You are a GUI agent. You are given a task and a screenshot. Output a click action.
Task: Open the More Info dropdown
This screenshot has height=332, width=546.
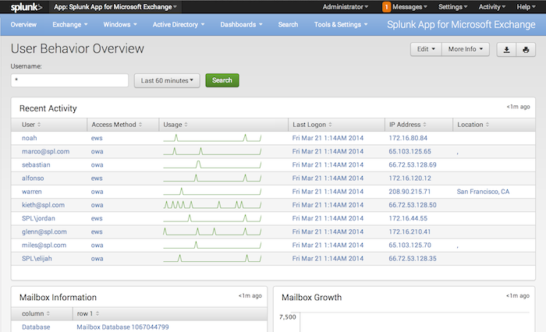466,49
